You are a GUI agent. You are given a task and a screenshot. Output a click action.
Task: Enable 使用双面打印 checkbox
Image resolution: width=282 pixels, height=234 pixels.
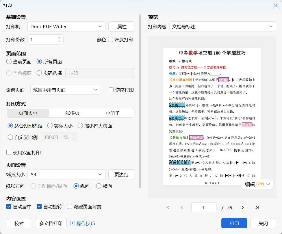point(9,153)
